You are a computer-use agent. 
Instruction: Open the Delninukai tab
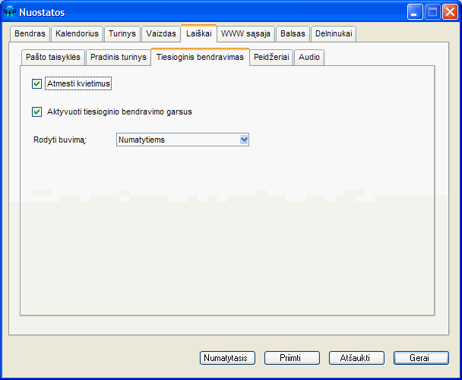pyautogui.click(x=333, y=34)
